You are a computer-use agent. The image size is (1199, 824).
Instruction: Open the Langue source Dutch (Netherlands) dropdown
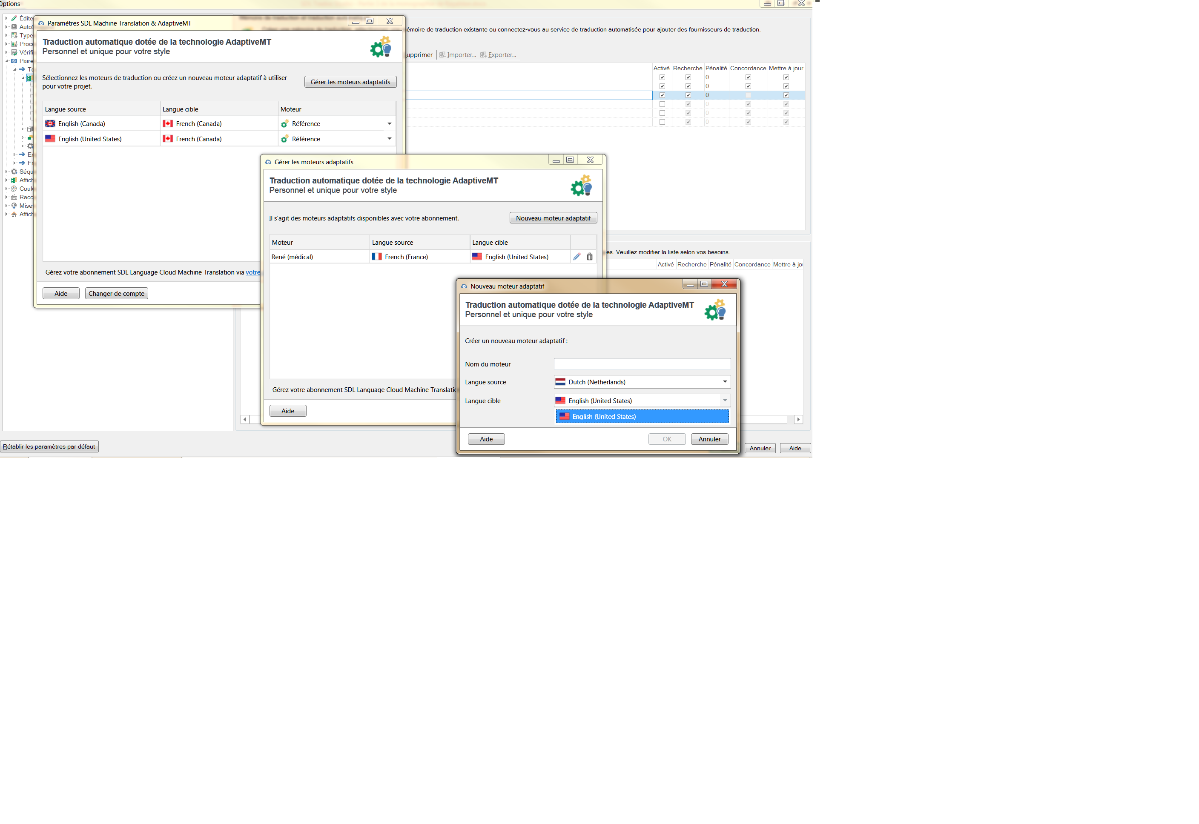tap(724, 382)
